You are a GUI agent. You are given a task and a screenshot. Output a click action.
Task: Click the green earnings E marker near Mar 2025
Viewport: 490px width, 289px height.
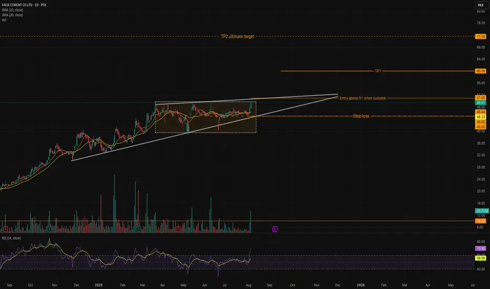click(x=138, y=229)
